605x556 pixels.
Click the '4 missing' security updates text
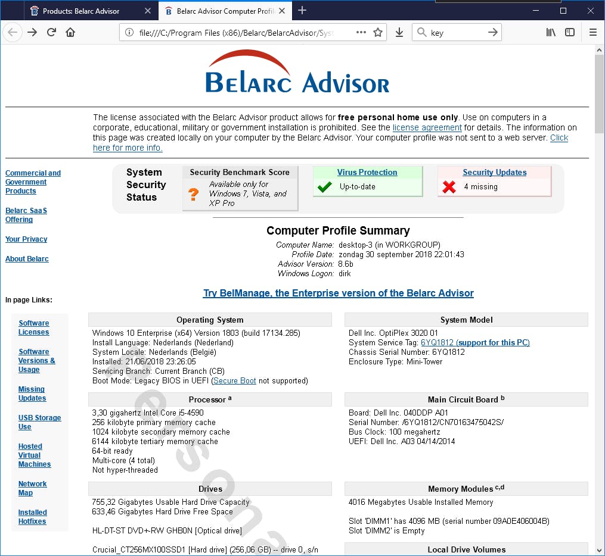pyautogui.click(x=481, y=187)
